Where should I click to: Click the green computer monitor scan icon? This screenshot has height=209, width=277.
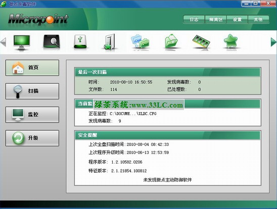(22, 42)
